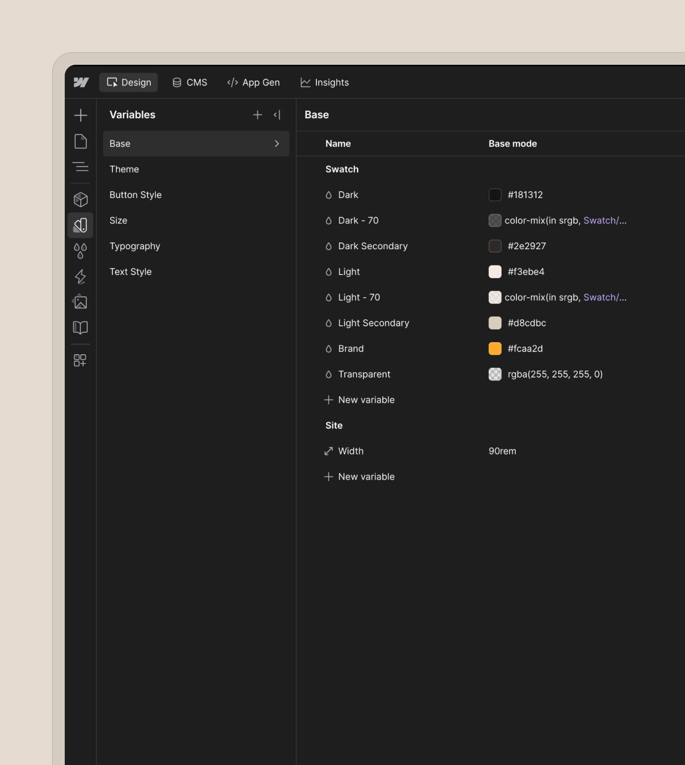Add a new Swatch variable
Screen dimensions: 685x765
coord(360,399)
